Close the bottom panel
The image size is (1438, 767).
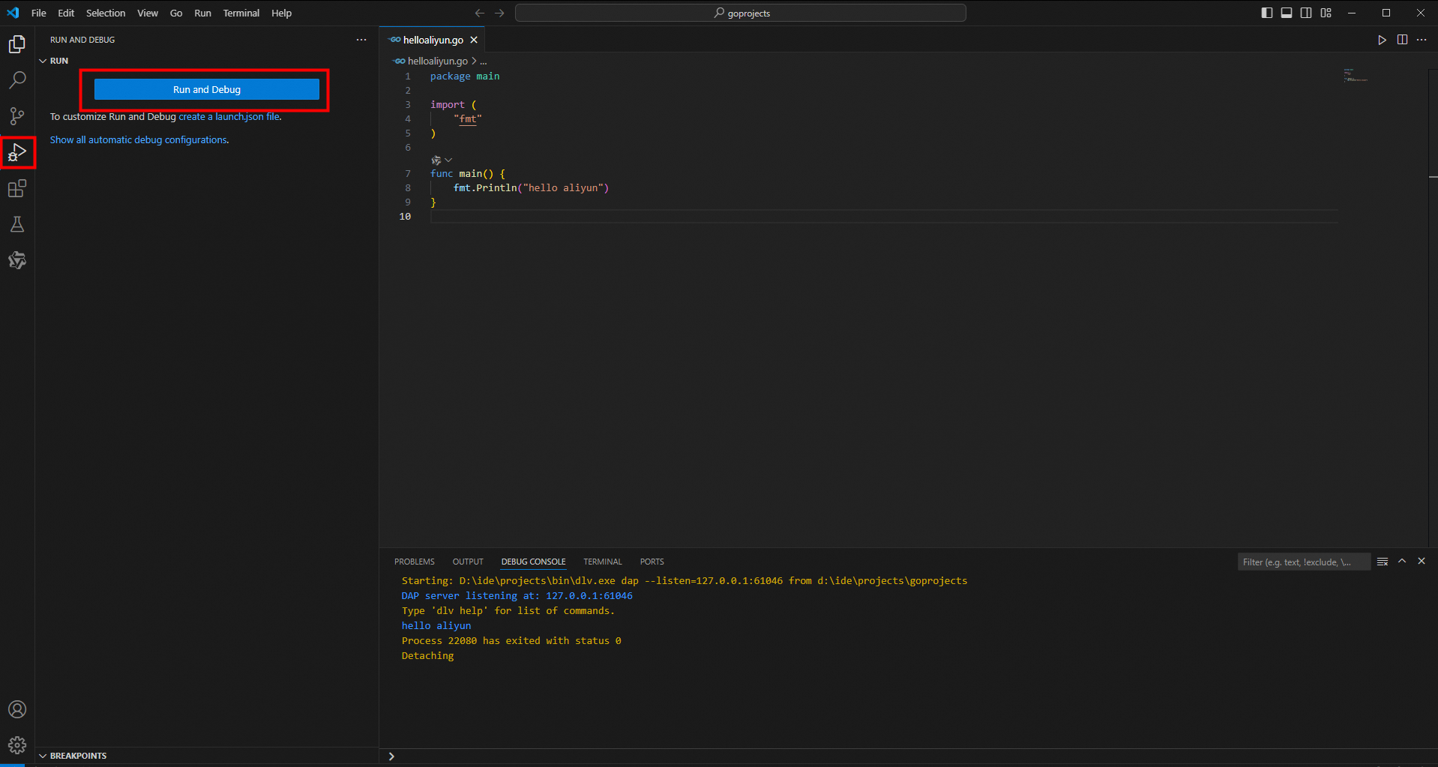(x=1422, y=562)
